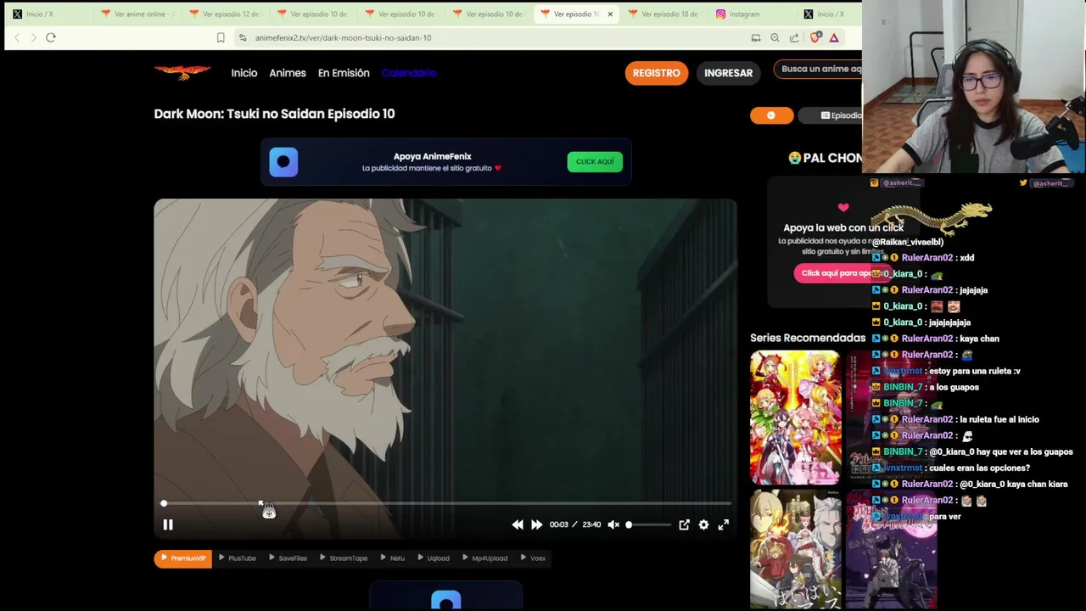The width and height of the screenshot is (1086, 611).
Task: Open the video in a pop-out window
Action: click(684, 524)
